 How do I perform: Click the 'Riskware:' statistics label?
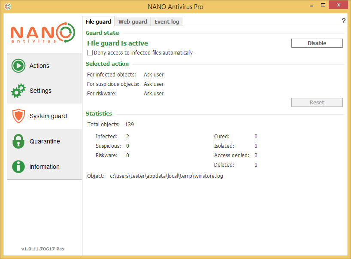[106, 155]
